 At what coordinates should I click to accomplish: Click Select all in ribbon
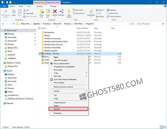click(111, 10)
